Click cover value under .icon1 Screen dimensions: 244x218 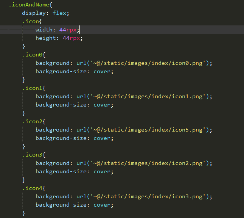[x=102, y=105]
